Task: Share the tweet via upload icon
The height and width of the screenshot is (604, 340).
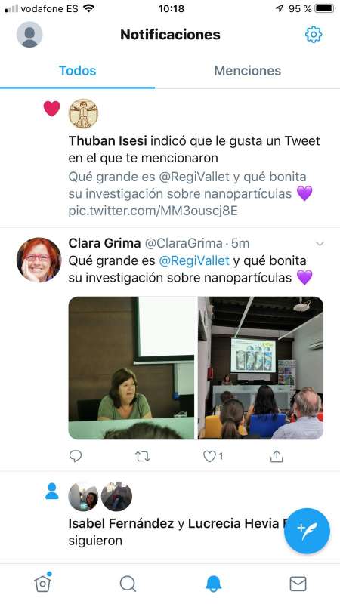Action: pos(277,457)
